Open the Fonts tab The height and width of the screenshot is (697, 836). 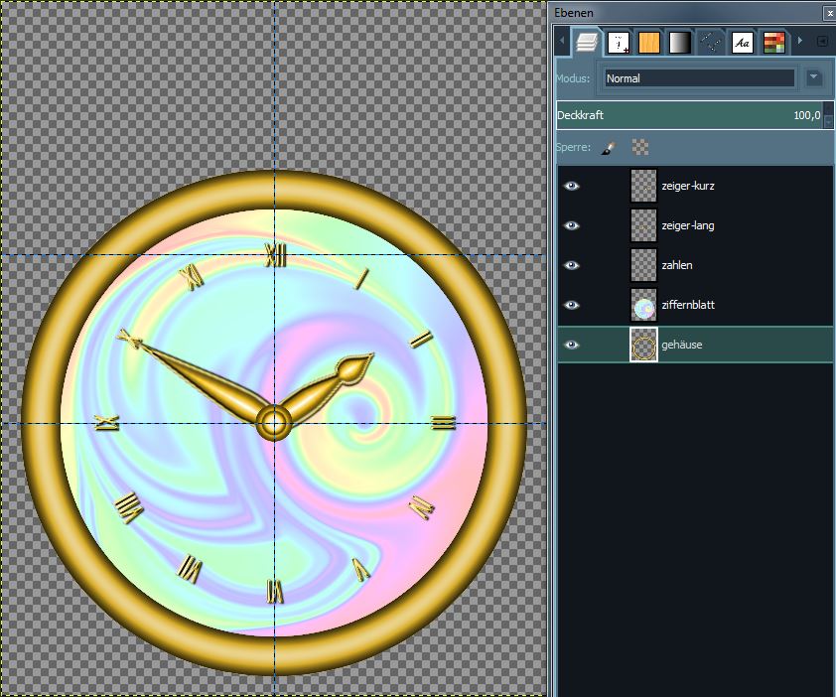[x=742, y=43]
